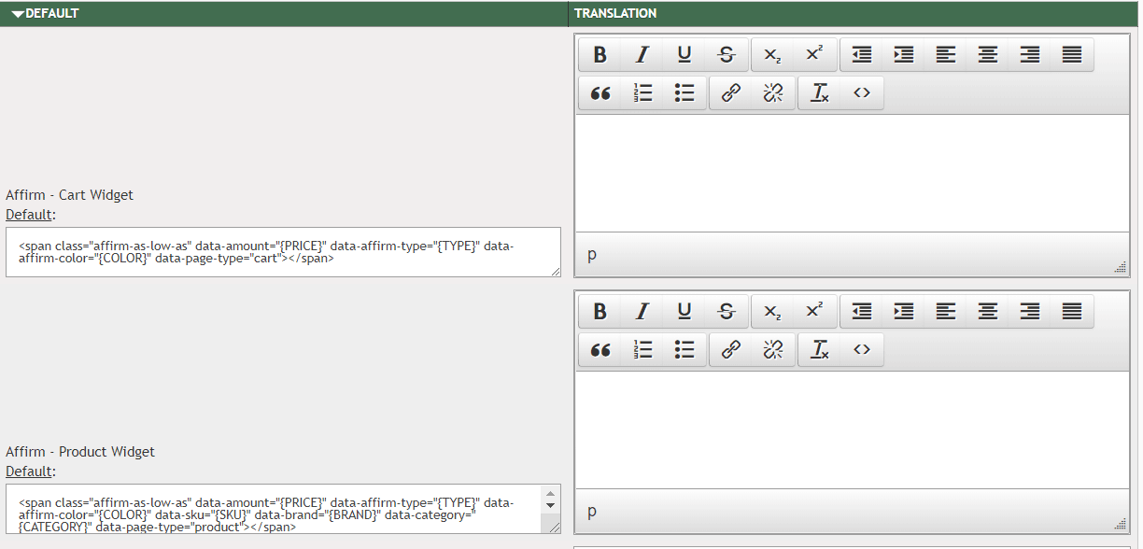Insert link in Cart Widget editor
The width and height of the screenshot is (1143, 549).
pos(731,93)
